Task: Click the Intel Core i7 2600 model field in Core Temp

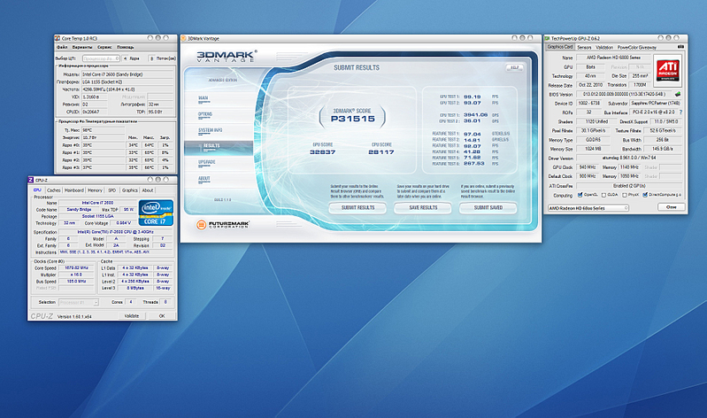Action: (127, 74)
